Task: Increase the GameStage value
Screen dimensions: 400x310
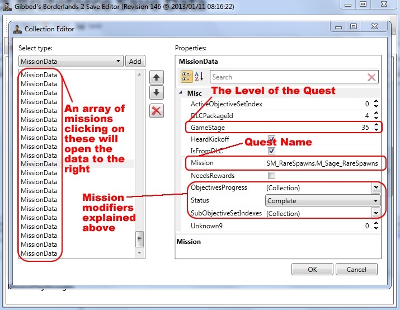Action: pyautogui.click(x=377, y=125)
